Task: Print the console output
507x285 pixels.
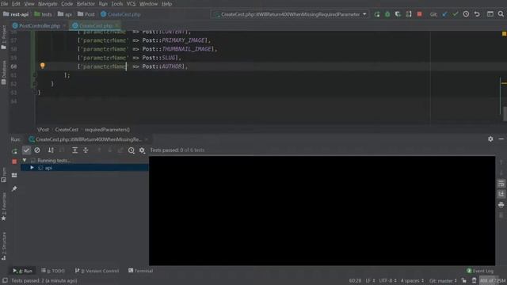Action: 501,205
